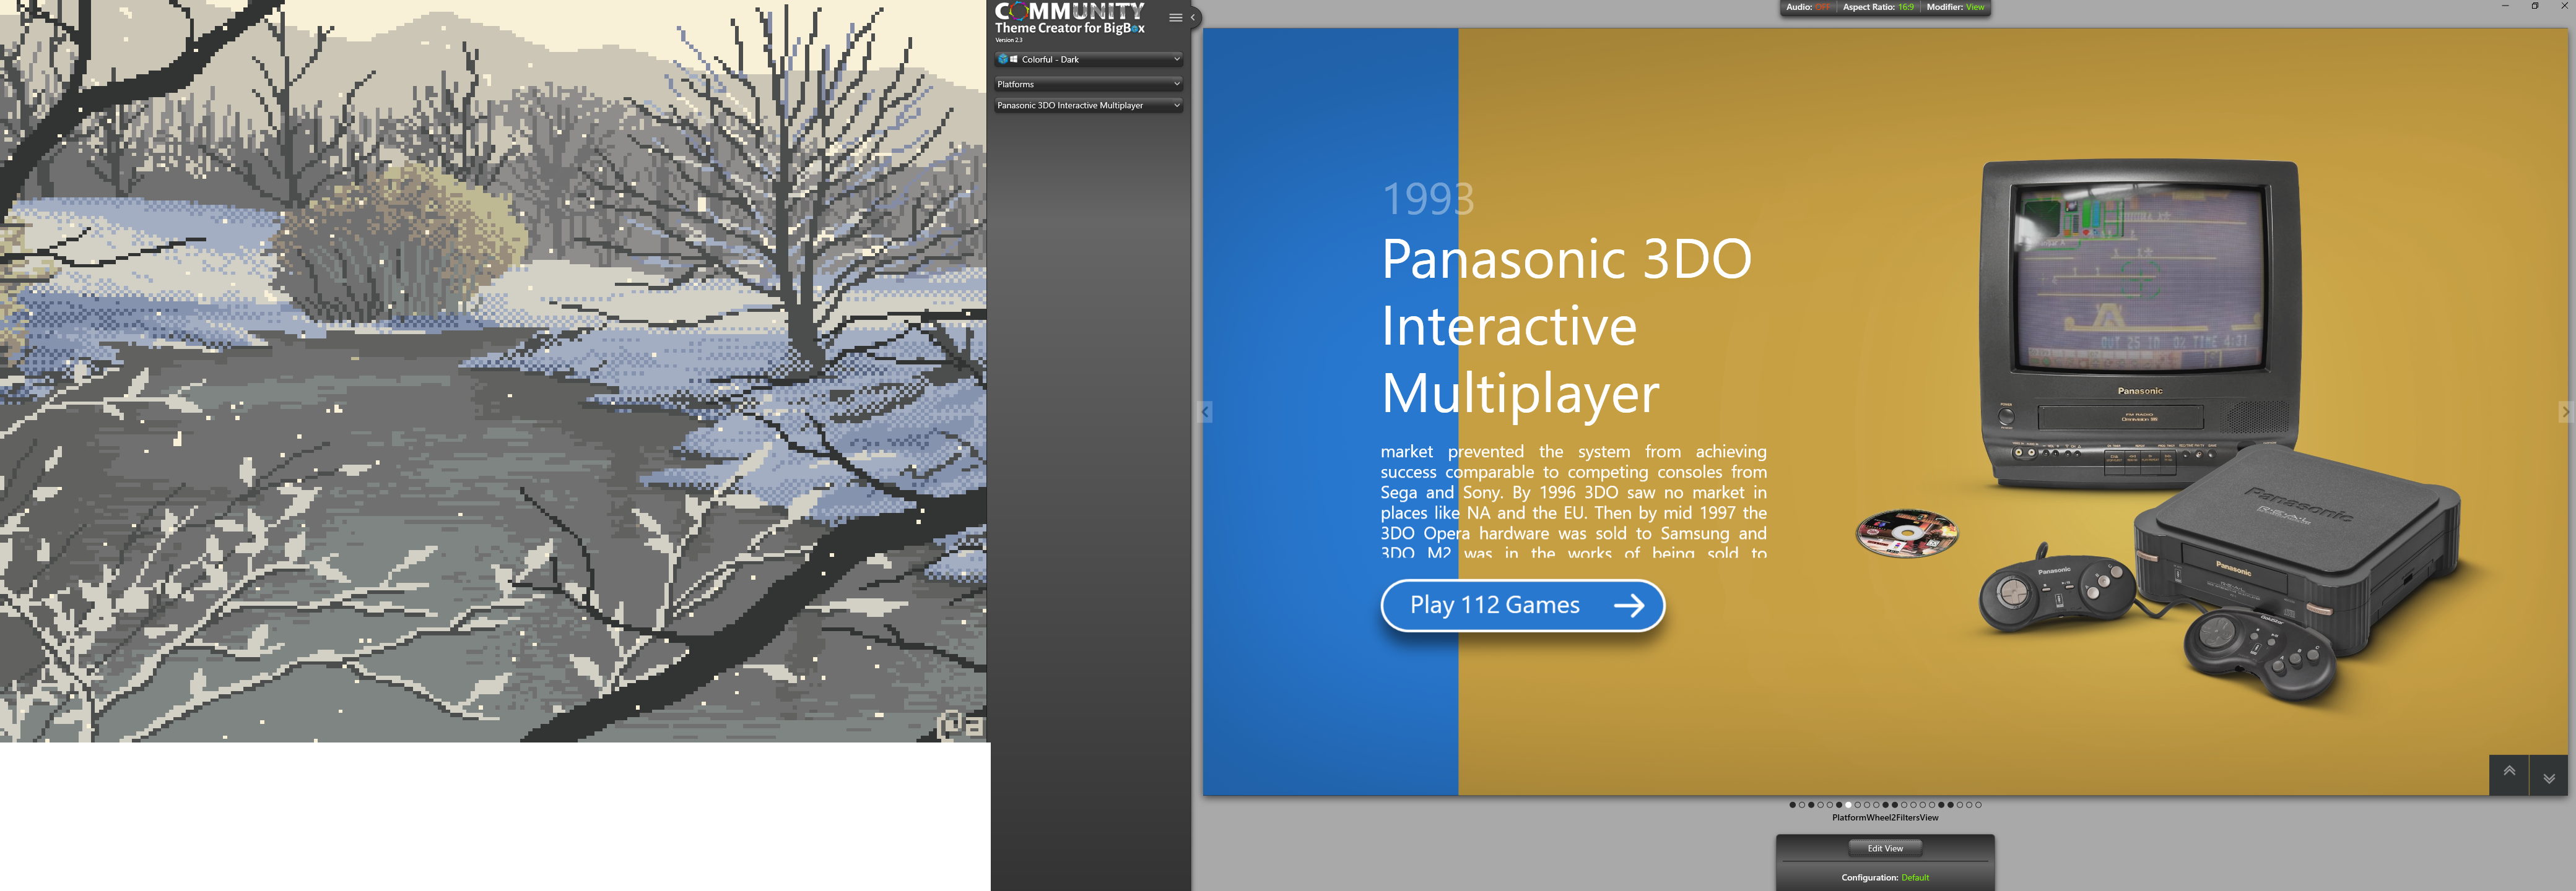Click the double up chevron button
Screen dimensions: 2576x891
click(2508, 775)
